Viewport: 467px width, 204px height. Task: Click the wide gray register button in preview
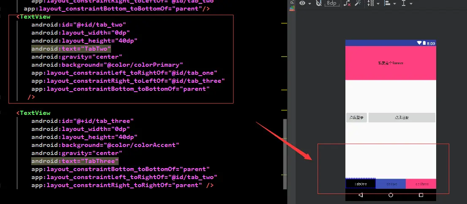pos(402,118)
